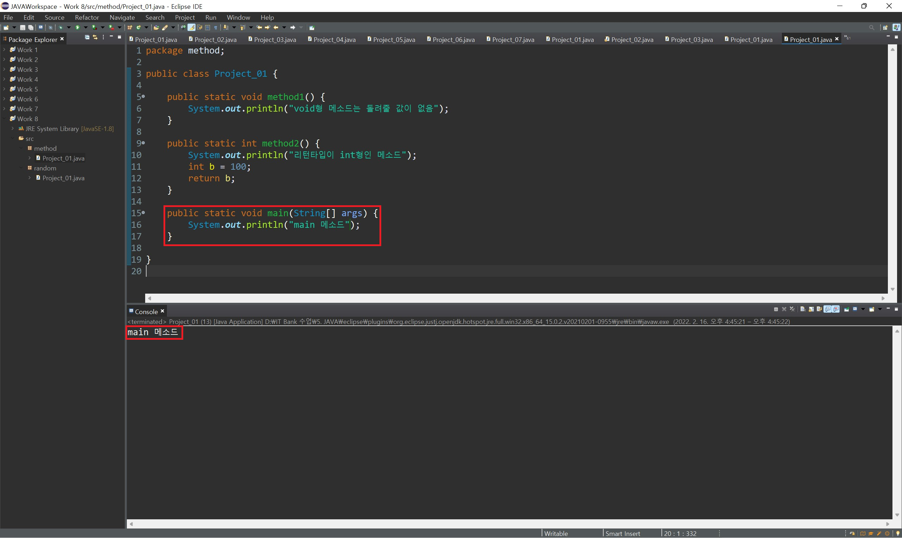Screen dimensions: 902x538
Task: Click the green Run button in toolbar
Action: [x=78, y=27]
